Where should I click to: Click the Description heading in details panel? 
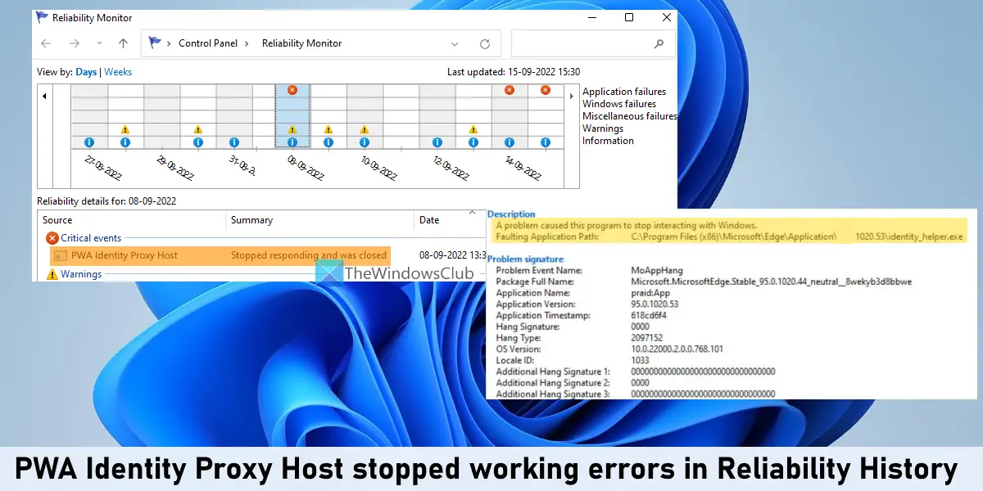point(512,214)
